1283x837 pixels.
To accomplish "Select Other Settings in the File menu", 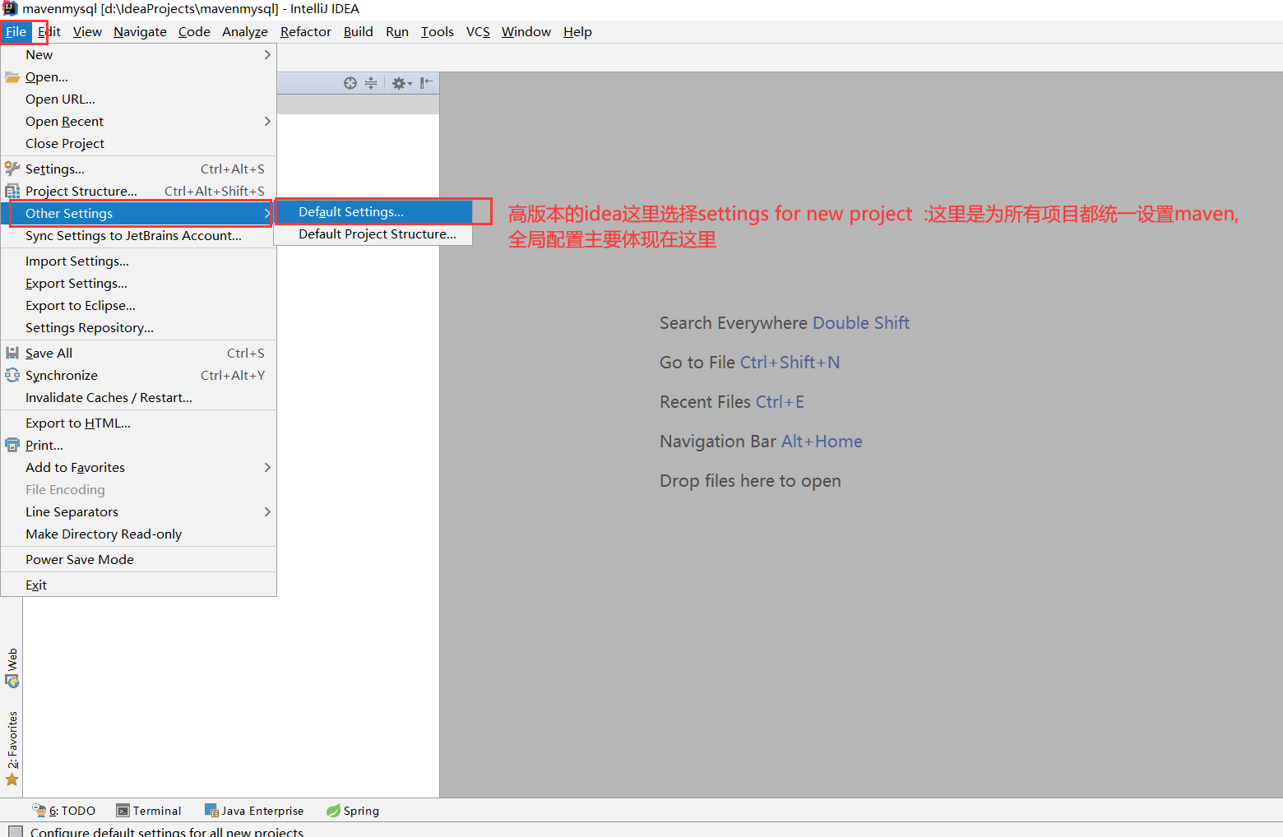I will pyautogui.click(x=138, y=213).
